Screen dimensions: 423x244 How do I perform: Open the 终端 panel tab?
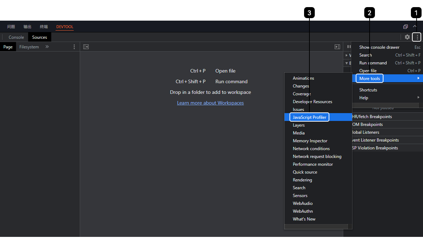(44, 27)
